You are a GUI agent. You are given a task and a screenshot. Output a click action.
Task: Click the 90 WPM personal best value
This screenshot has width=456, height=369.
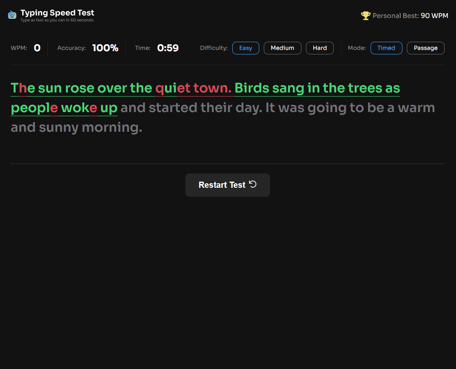coord(434,16)
